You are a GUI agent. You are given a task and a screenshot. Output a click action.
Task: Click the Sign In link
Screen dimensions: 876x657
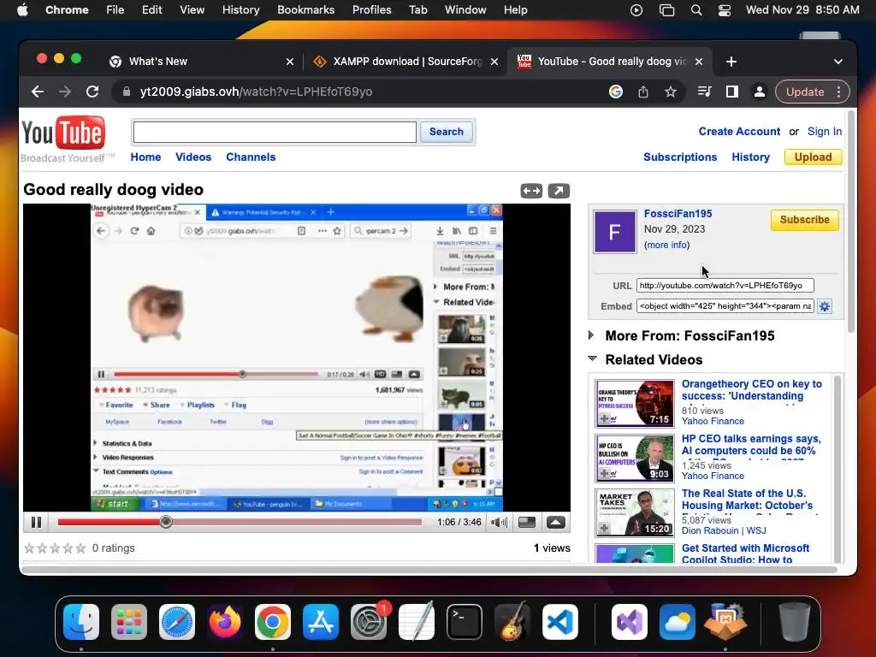click(825, 131)
